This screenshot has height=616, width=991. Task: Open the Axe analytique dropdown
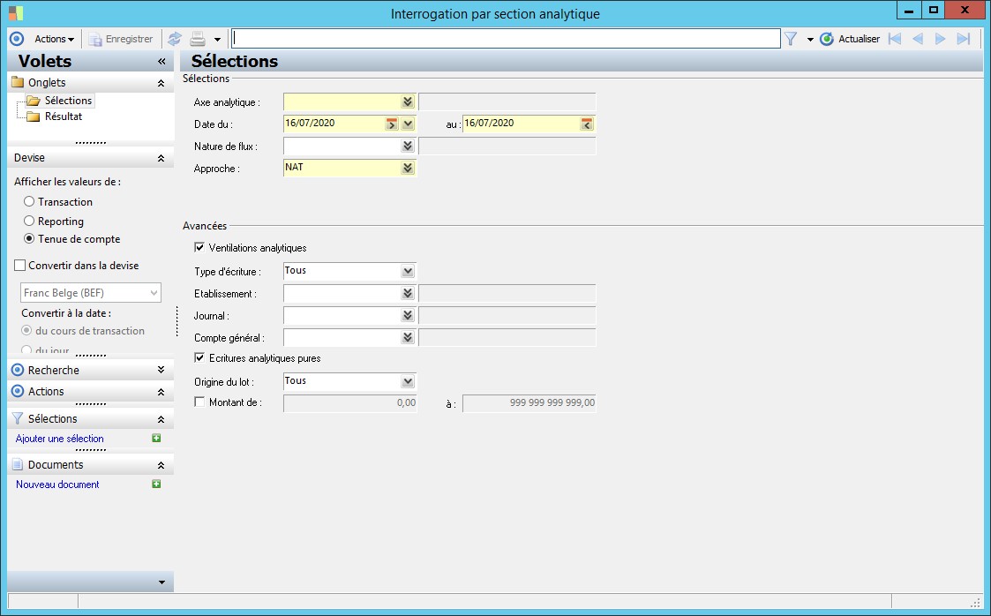click(x=407, y=102)
